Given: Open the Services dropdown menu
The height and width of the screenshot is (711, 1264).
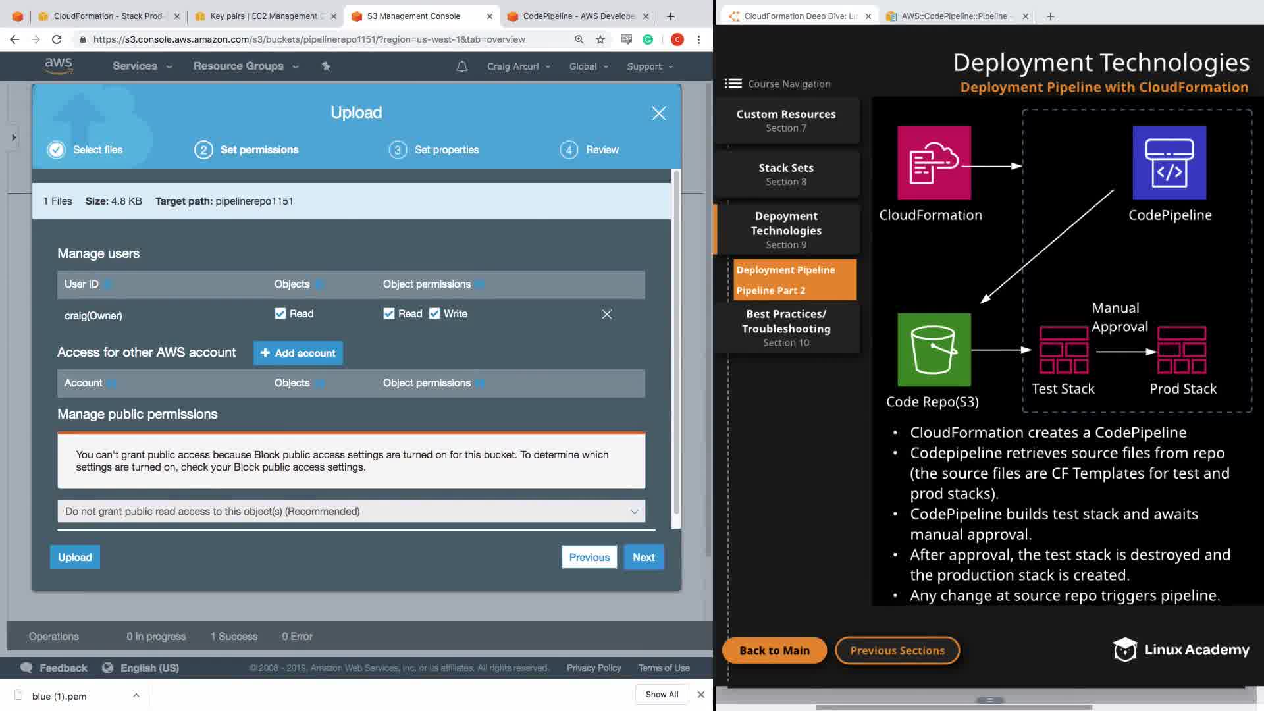Looking at the screenshot, I should click(x=142, y=66).
